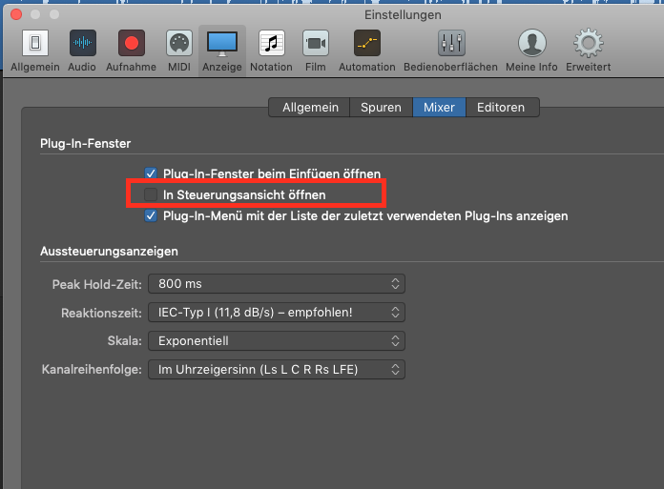Open the Skala Exponentiell dropdown
The image size is (664, 489).
pyautogui.click(x=277, y=340)
